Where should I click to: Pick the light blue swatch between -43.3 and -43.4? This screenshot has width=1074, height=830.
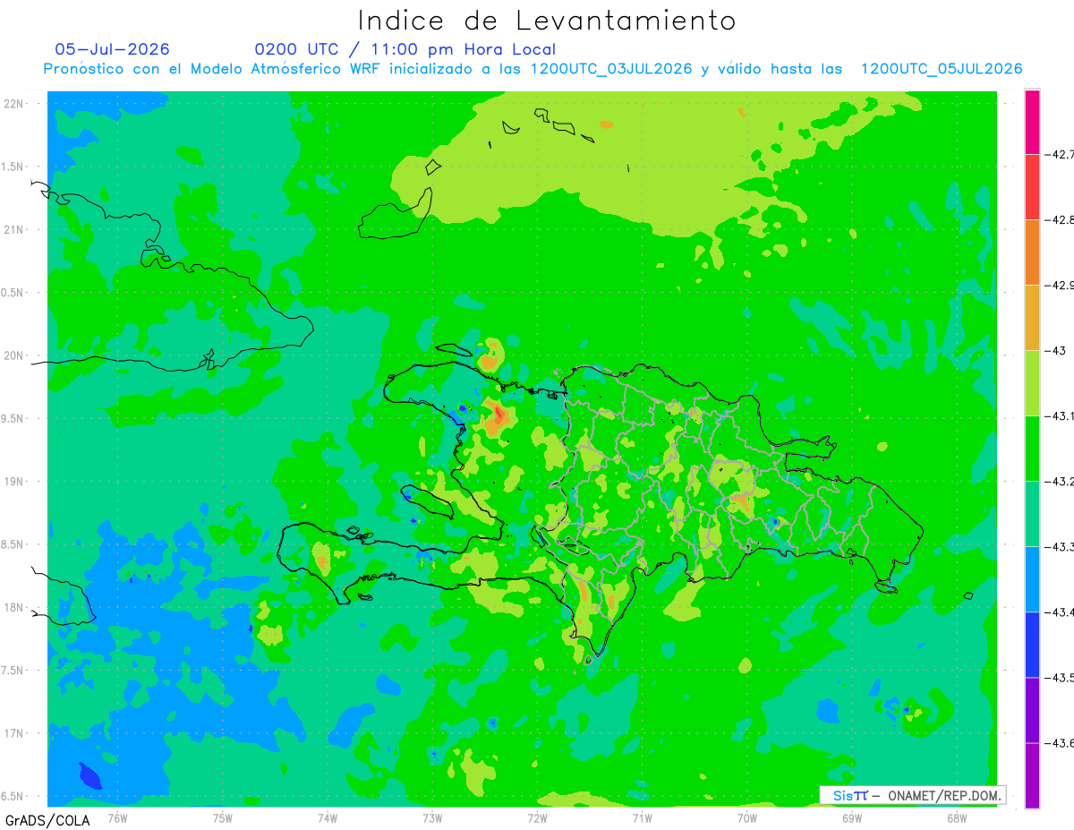pyautogui.click(x=1032, y=579)
